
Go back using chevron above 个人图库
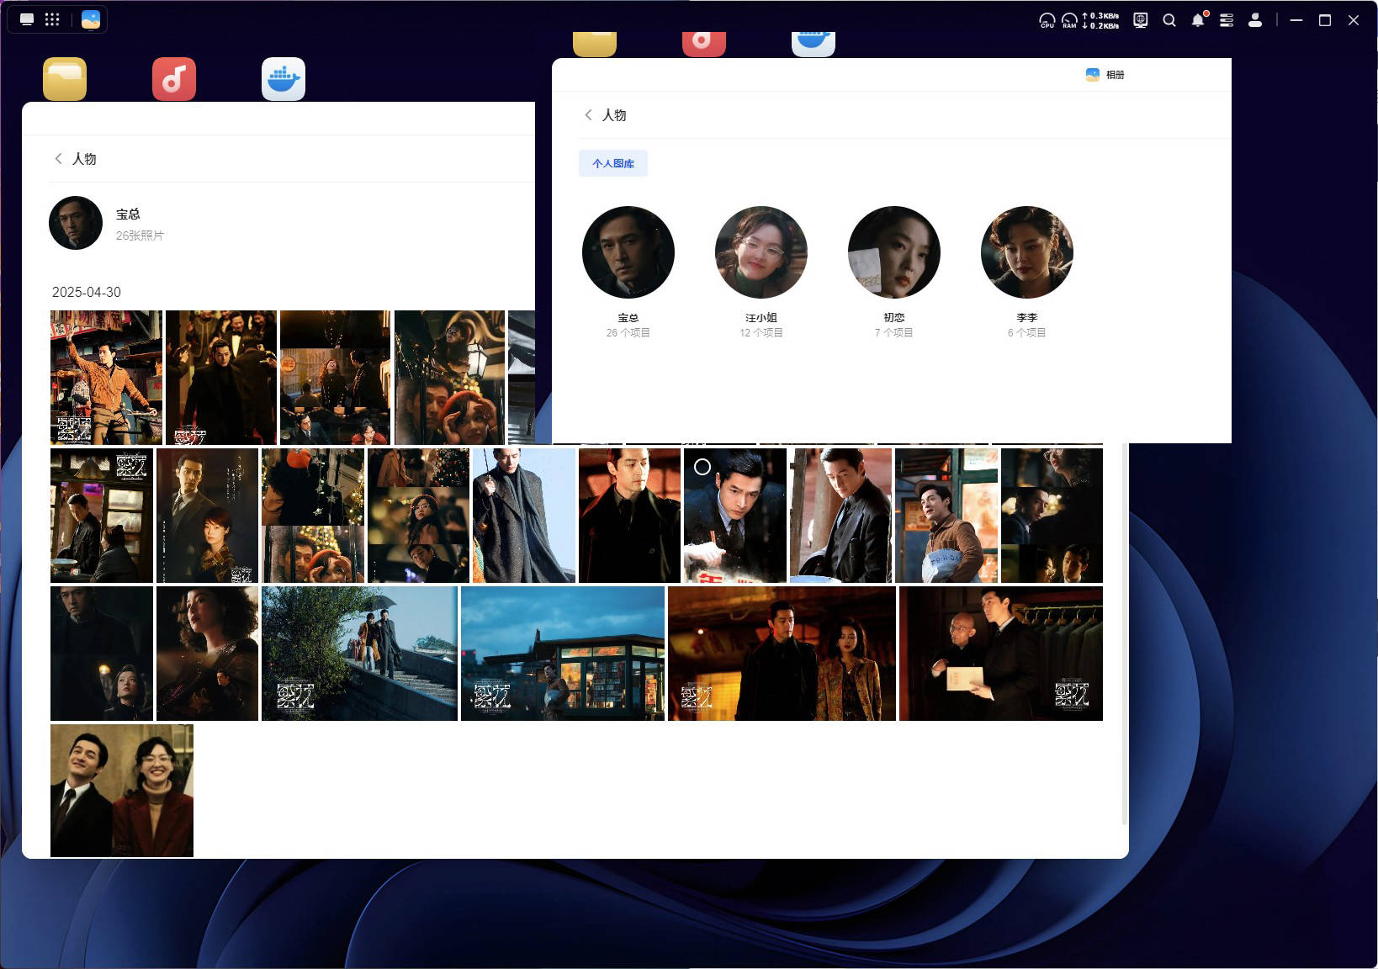pyautogui.click(x=588, y=114)
